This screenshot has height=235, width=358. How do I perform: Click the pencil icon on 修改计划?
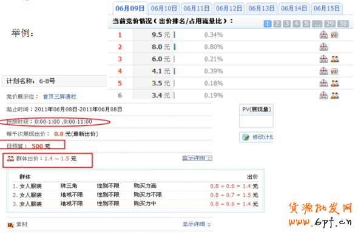pos(246,137)
